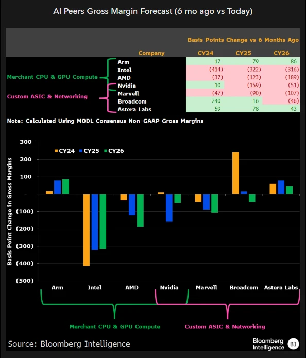The width and height of the screenshot is (306, 358).
Task: Click the Intel x-axis label under chart
Action: (x=95, y=287)
